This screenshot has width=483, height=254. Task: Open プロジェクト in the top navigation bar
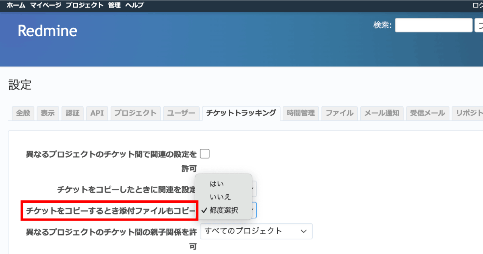pyautogui.click(x=84, y=5)
